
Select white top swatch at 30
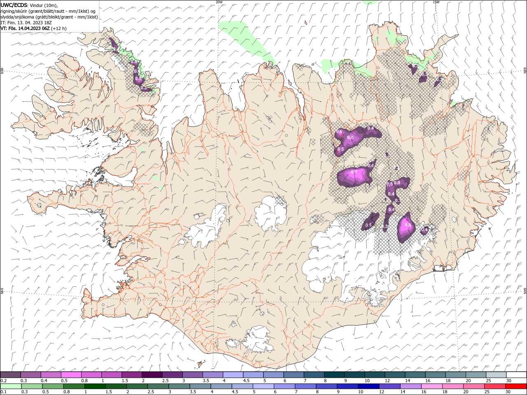[516, 374]
